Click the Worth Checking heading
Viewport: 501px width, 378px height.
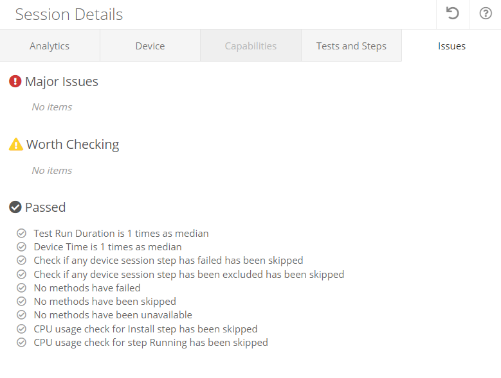coord(73,144)
